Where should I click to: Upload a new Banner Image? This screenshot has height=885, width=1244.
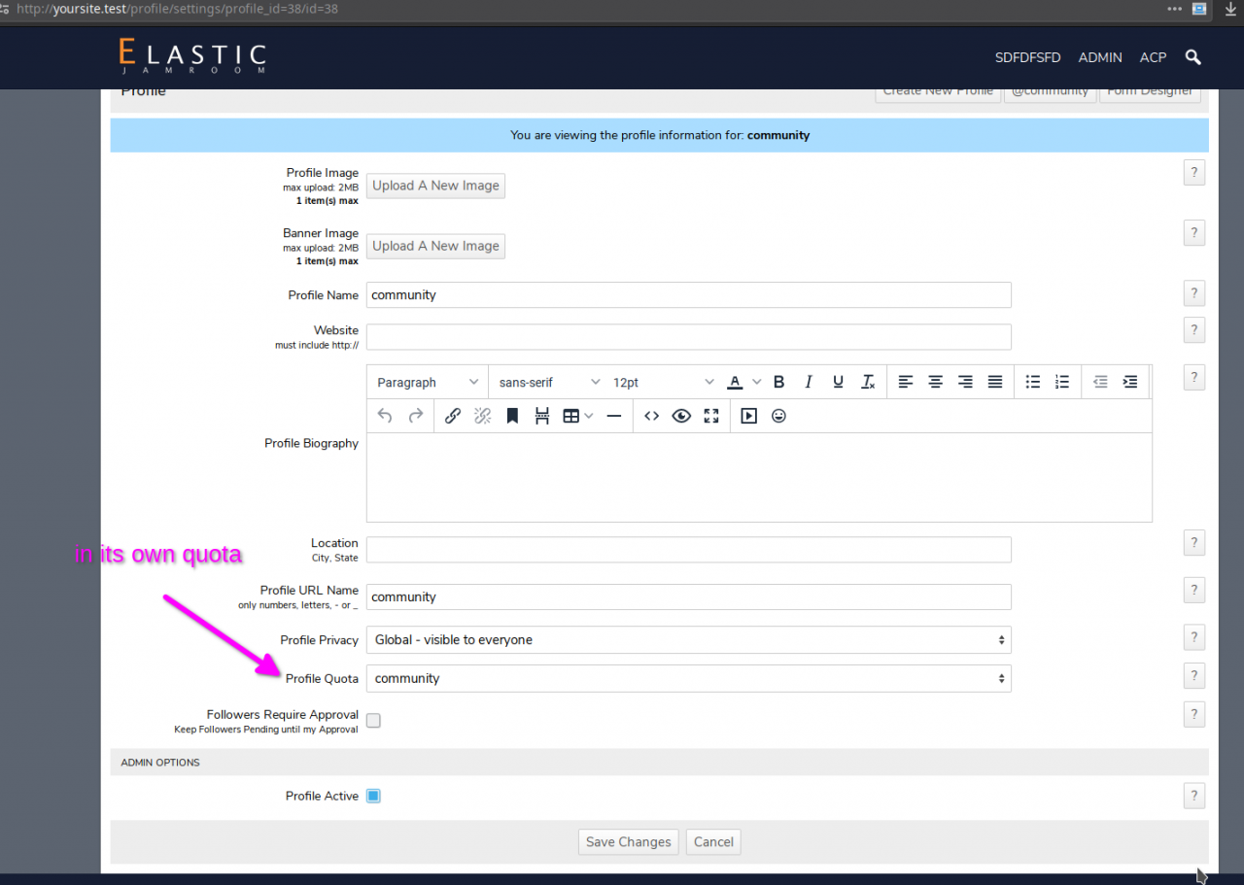coord(435,247)
